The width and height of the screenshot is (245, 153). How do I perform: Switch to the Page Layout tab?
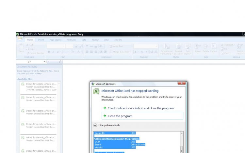coord(56,40)
